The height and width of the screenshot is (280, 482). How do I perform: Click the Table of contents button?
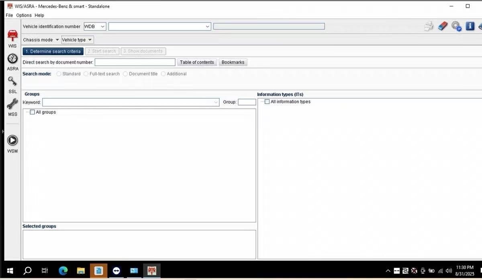tap(197, 62)
